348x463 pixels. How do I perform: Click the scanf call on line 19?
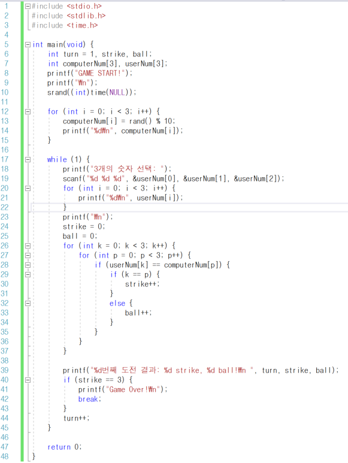click(173, 178)
